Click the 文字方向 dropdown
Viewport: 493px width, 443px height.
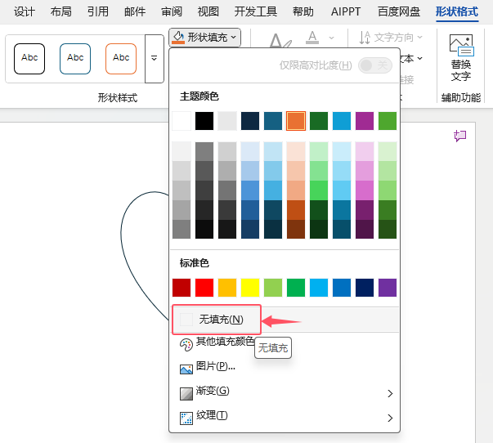391,38
